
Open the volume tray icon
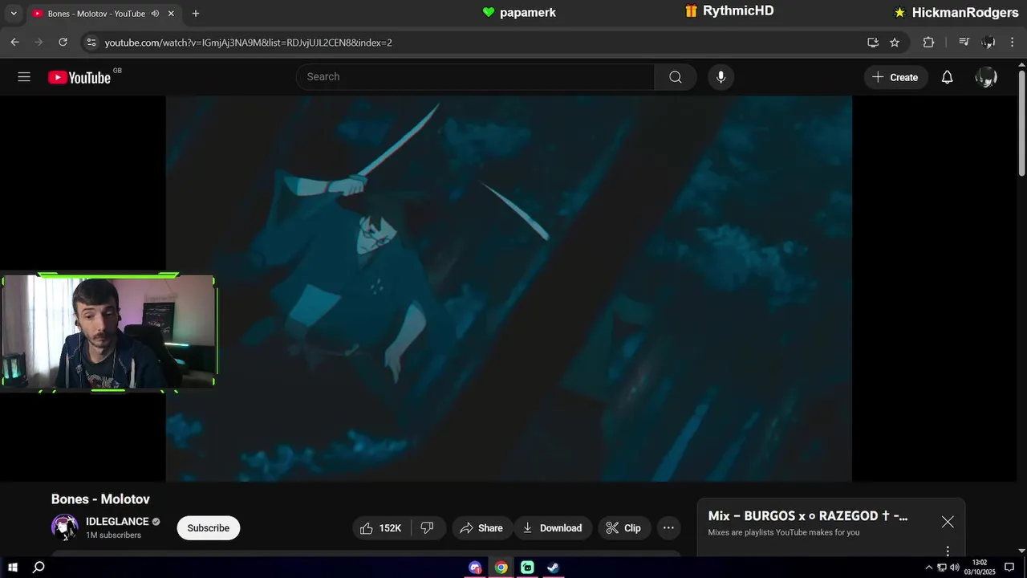pos(954,568)
